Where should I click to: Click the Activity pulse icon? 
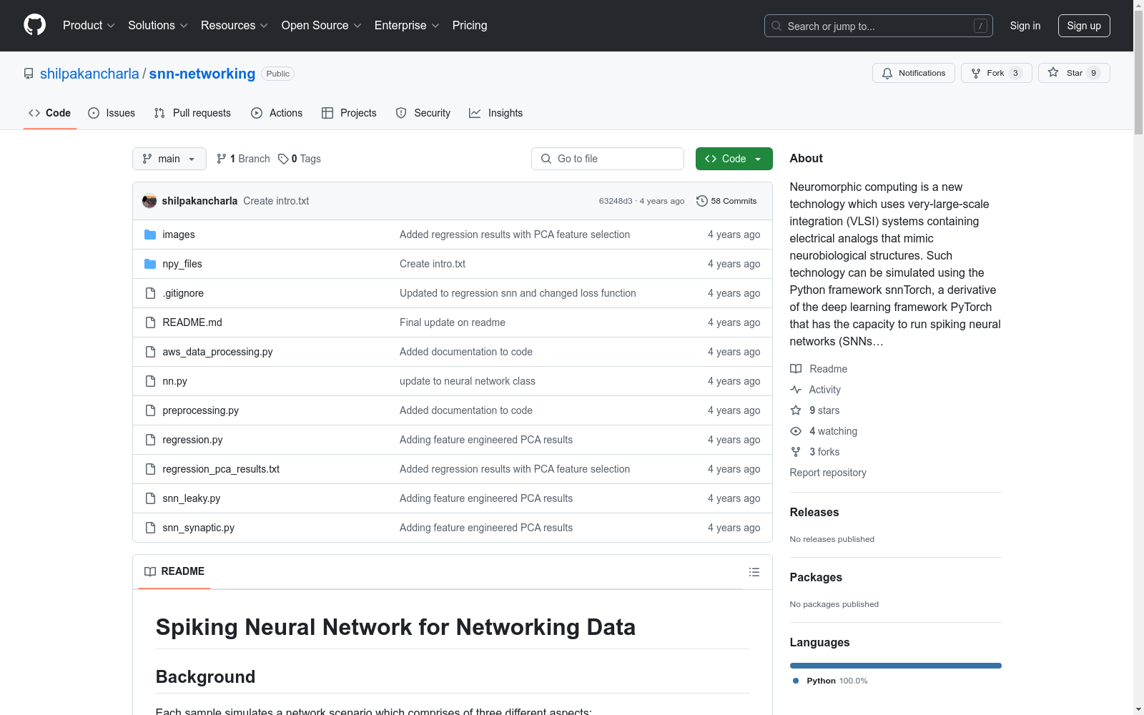pyautogui.click(x=795, y=389)
